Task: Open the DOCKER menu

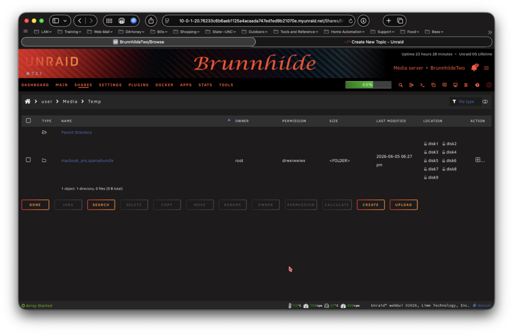Action: point(164,85)
